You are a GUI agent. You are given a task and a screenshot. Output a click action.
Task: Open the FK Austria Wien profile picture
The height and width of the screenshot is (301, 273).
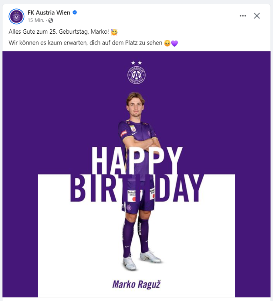(x=16, y=16)
